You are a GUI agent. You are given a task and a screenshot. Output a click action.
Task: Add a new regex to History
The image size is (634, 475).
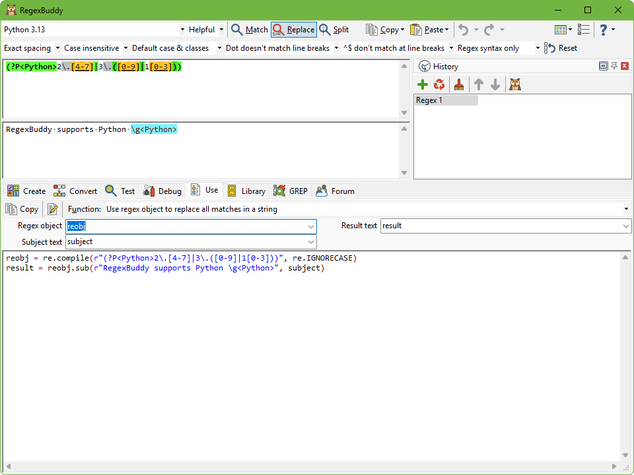(423, 84)
